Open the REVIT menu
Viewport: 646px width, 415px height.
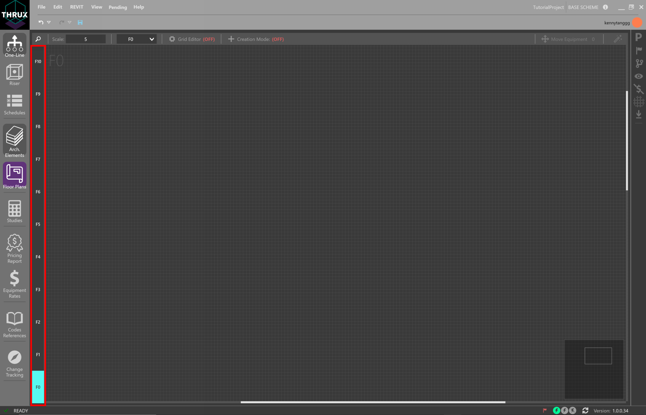[x=77, y=7]
